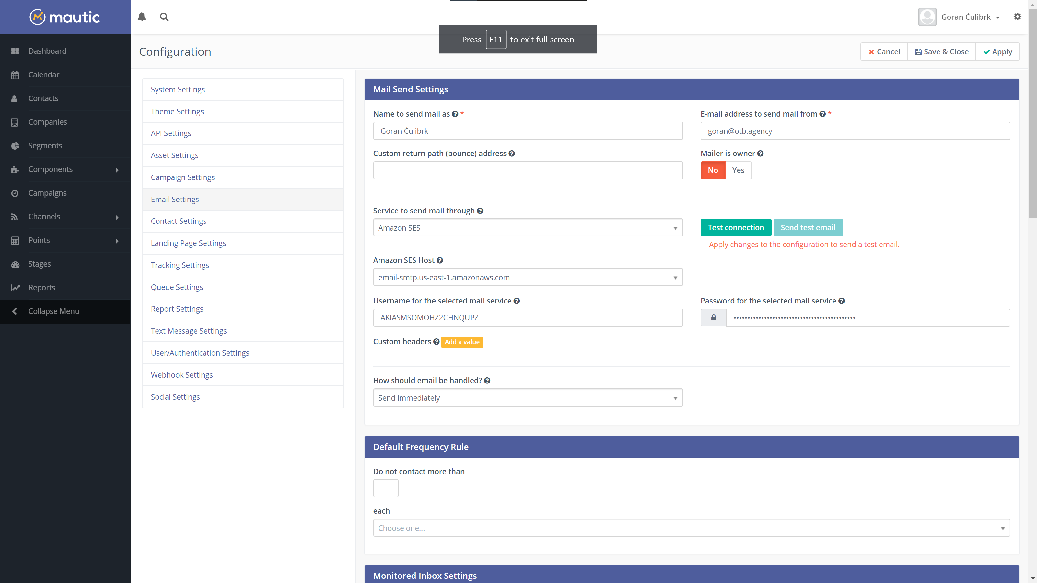Click the Mautic logo
This screenshot has height=583, width=1037.
point(64,17)
